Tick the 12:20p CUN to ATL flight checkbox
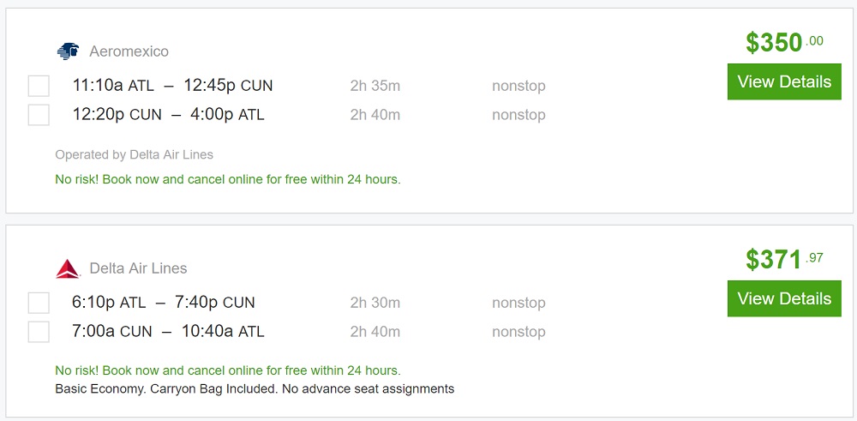Screen dimensions: 857x421 (39, 115)
